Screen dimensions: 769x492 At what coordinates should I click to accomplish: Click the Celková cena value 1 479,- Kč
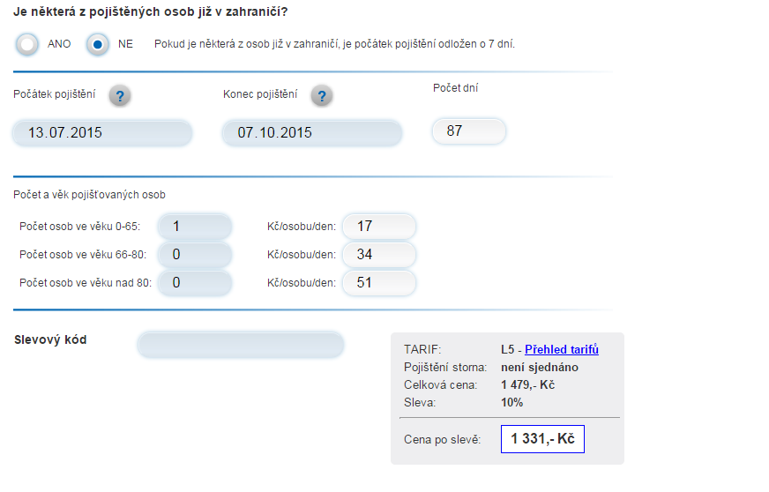coord(527,385)
